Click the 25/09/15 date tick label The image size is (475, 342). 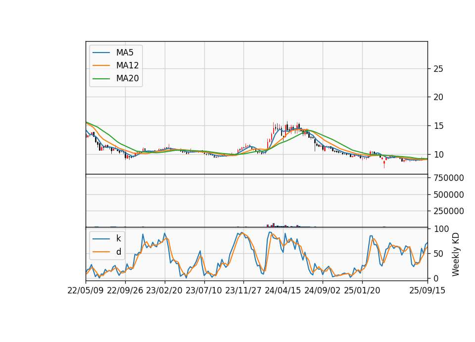(427, 290)
